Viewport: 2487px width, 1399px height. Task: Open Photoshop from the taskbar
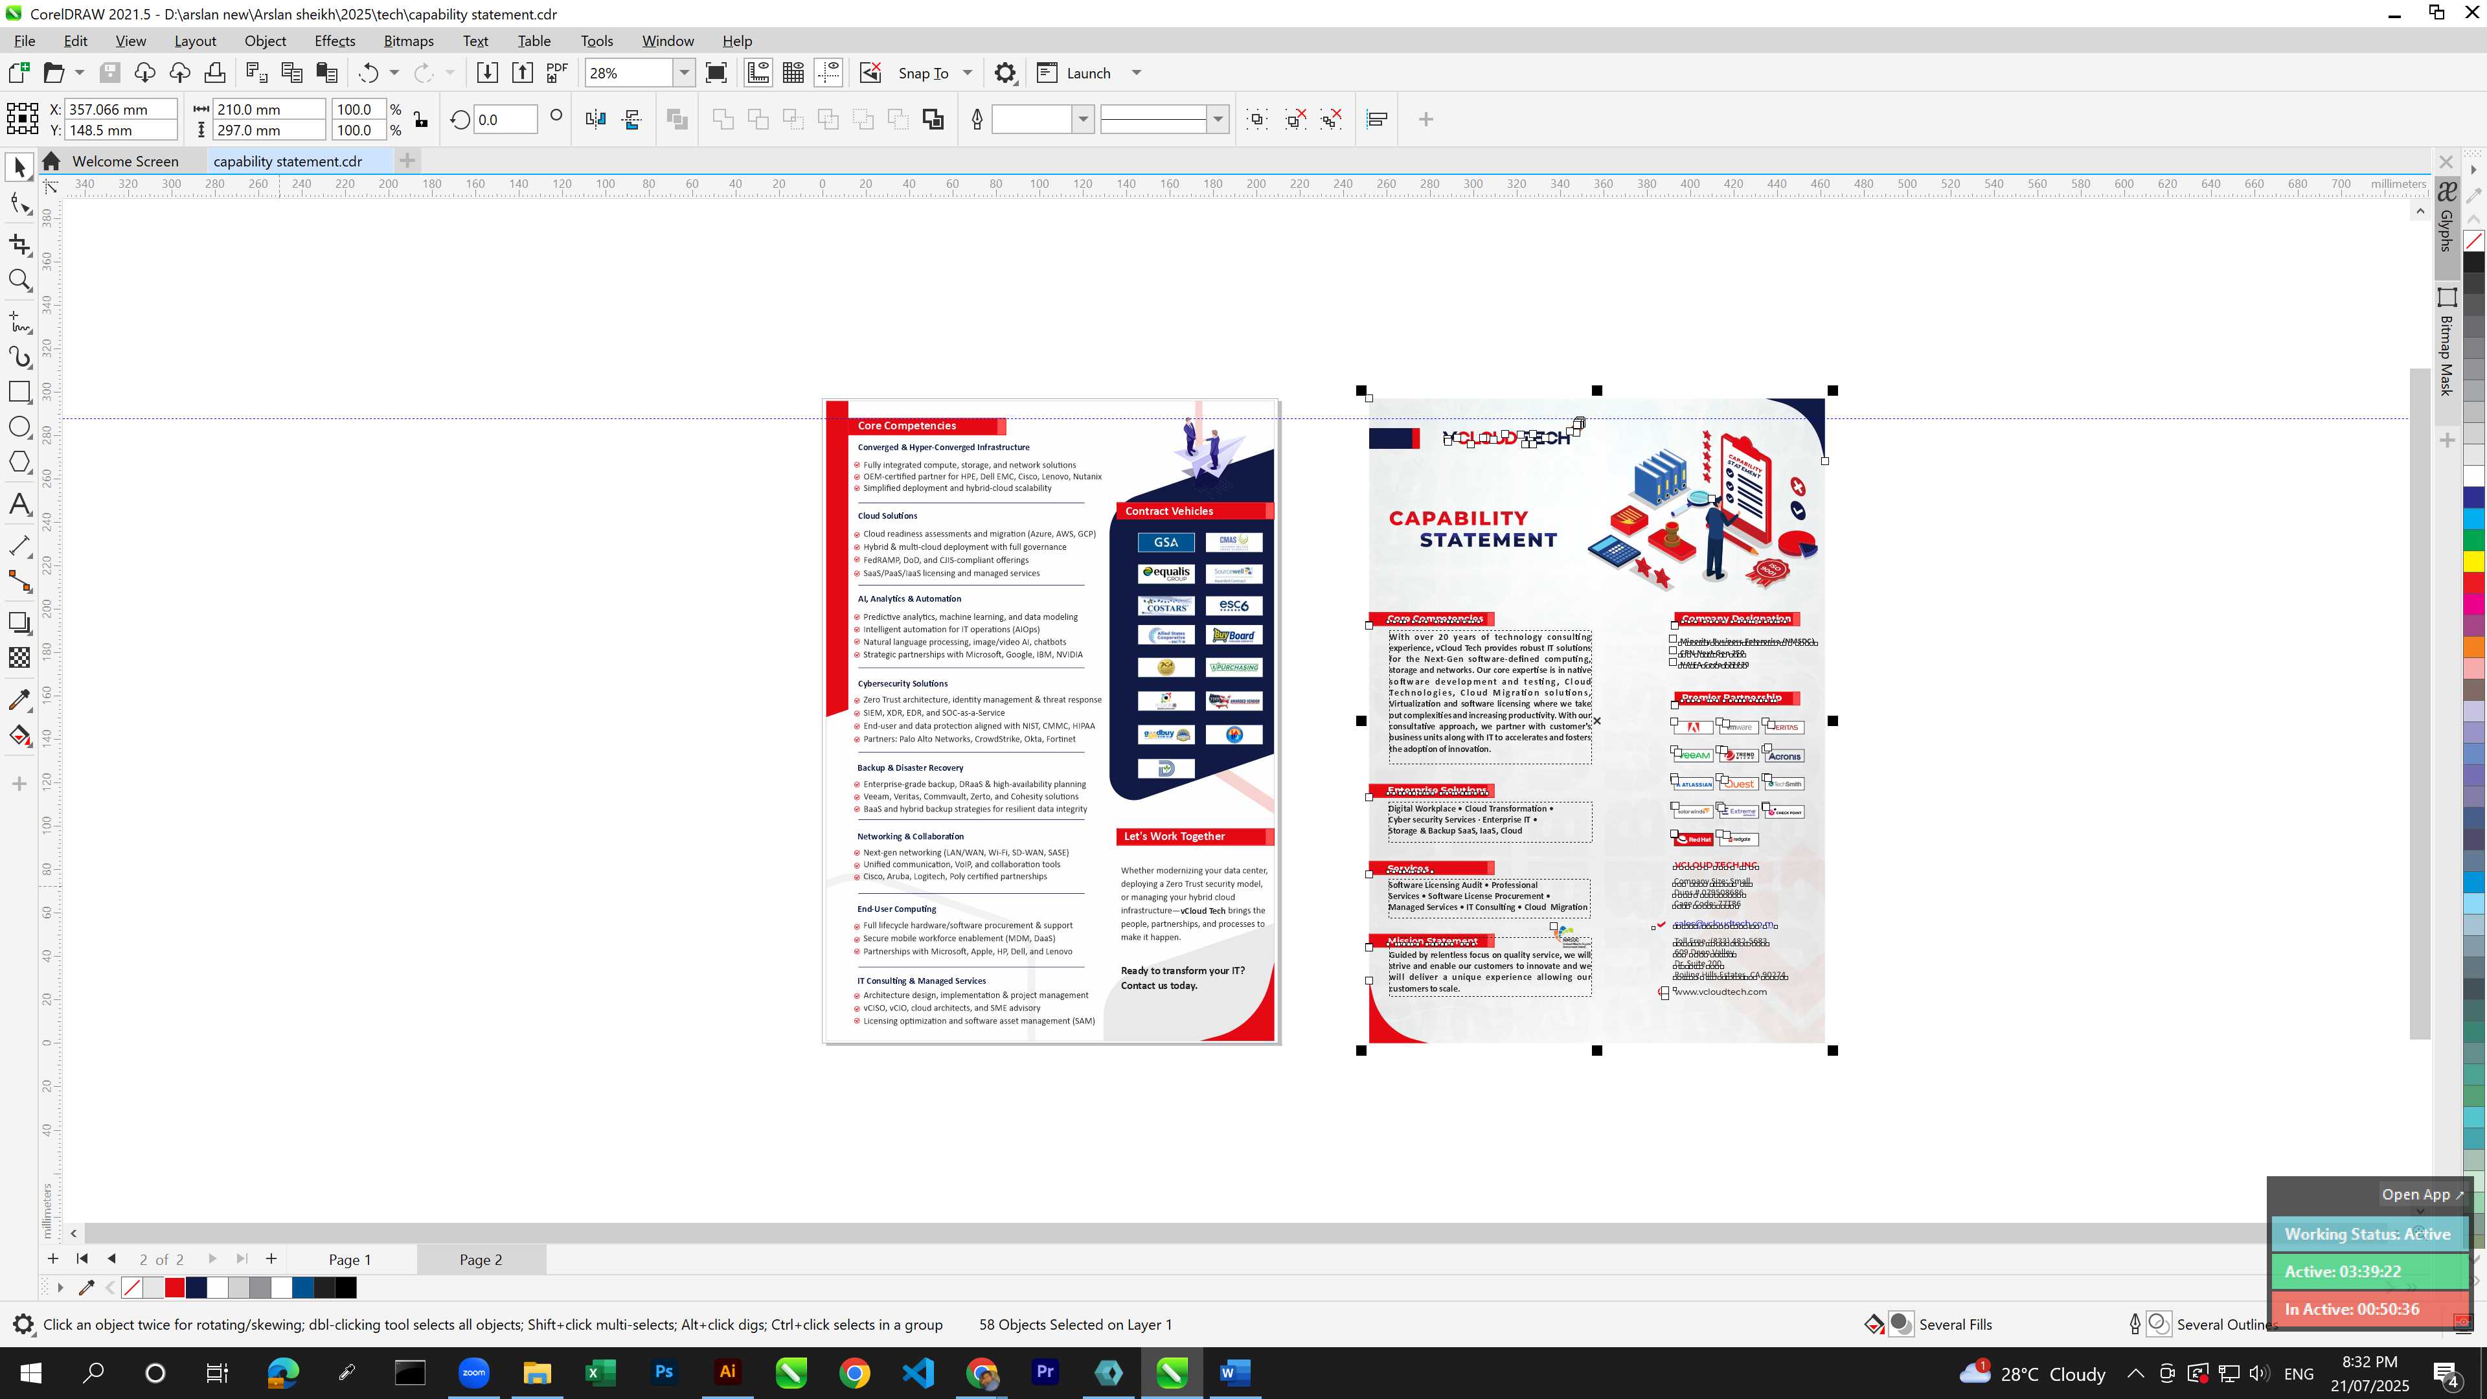pyautogui.click(x=663, y=1372)
